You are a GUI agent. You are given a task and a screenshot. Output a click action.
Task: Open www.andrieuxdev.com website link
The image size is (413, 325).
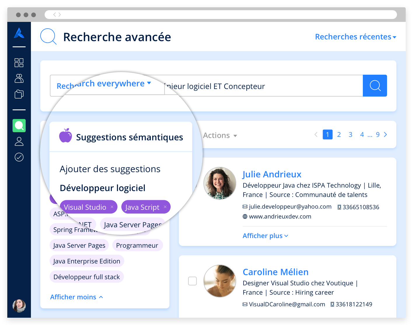pos(280,216)
